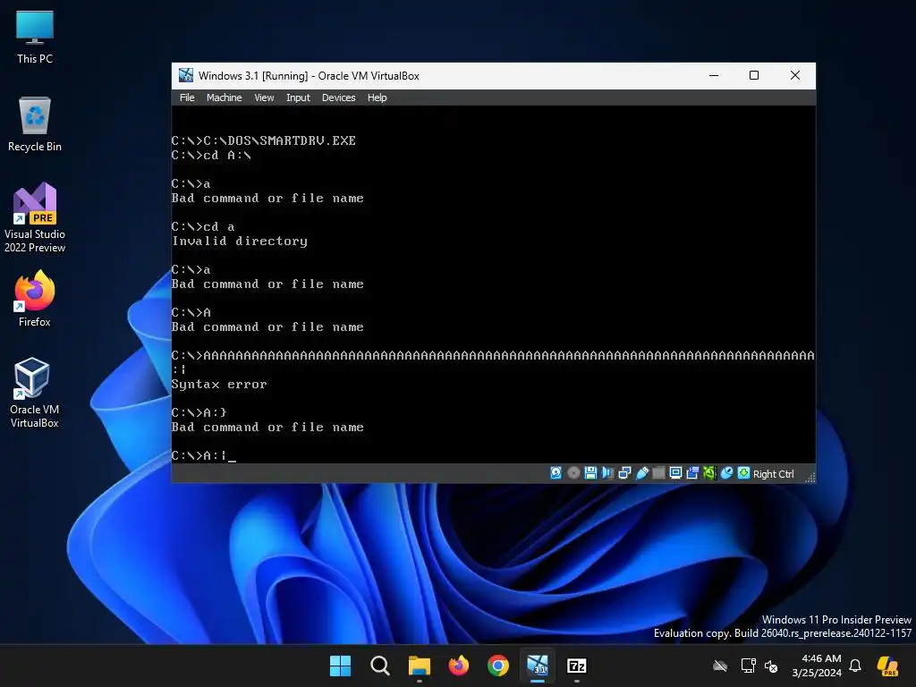Open the clock showing 4:46 AM
Viewport: 916px width, 687px height.
pos(816,666)
